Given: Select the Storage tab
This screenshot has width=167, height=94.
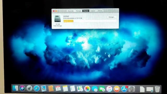Looking at the screenshot, I should [x=86, y=11].
